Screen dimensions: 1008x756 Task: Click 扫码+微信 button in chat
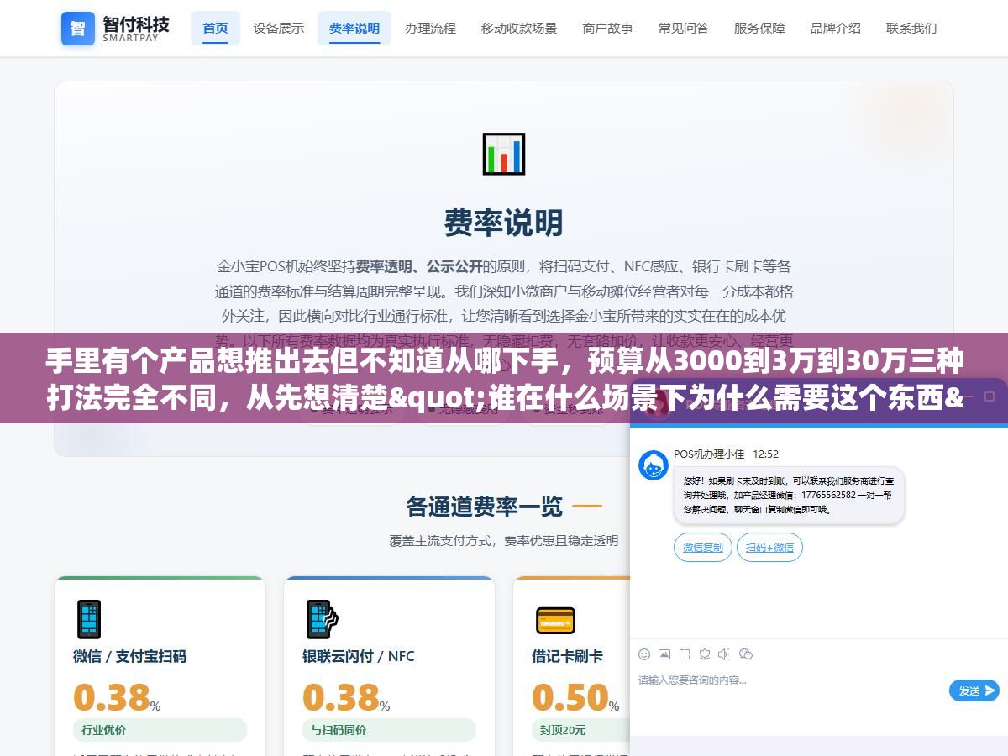[769, 547]
